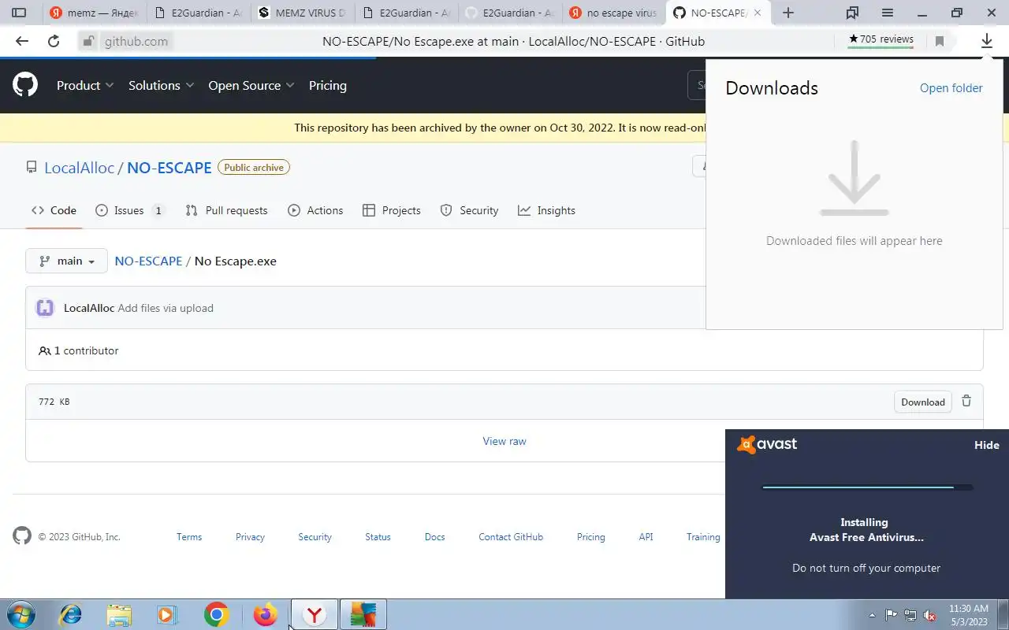Image resolution: width=1009 pixels, height=630 pixels.
Task: Close the NO-ESCAPE browser tab
Action: (x=758, y=13)
